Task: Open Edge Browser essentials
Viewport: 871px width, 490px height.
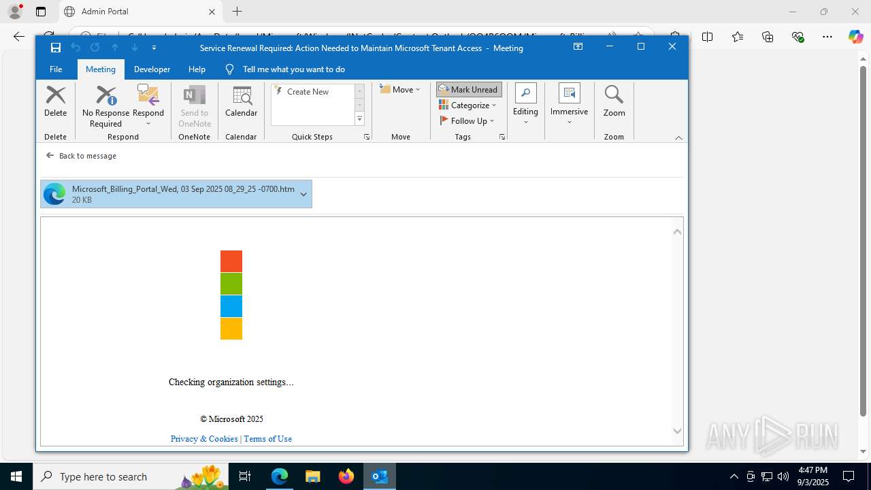Action: pyautogui.click(x=798, y=37)
